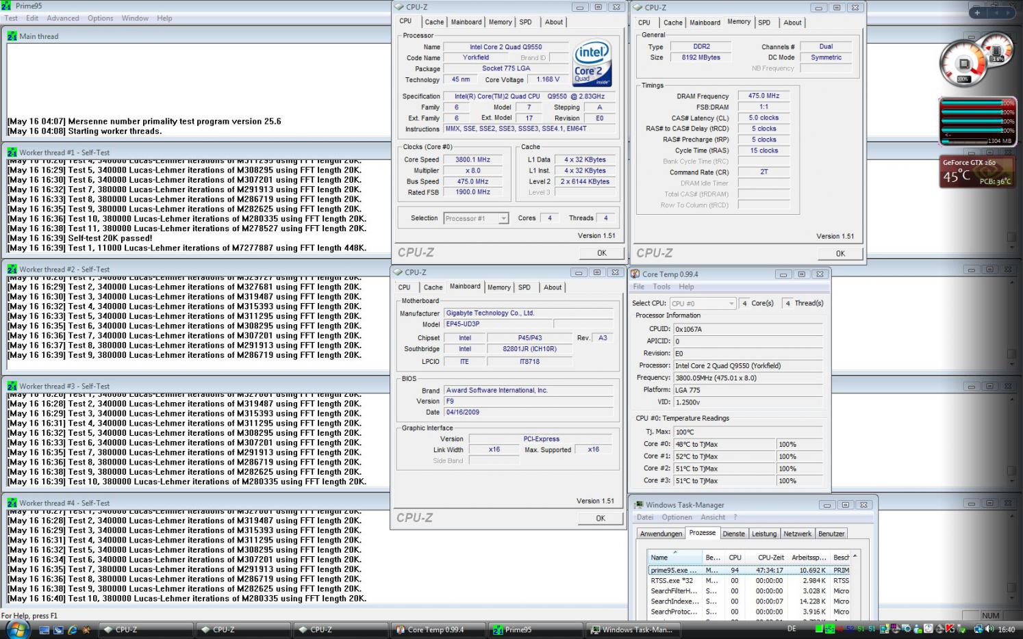Screen dimensions: 1023x639
Task: Click the volume speaker tray icon
Action: 989,629
